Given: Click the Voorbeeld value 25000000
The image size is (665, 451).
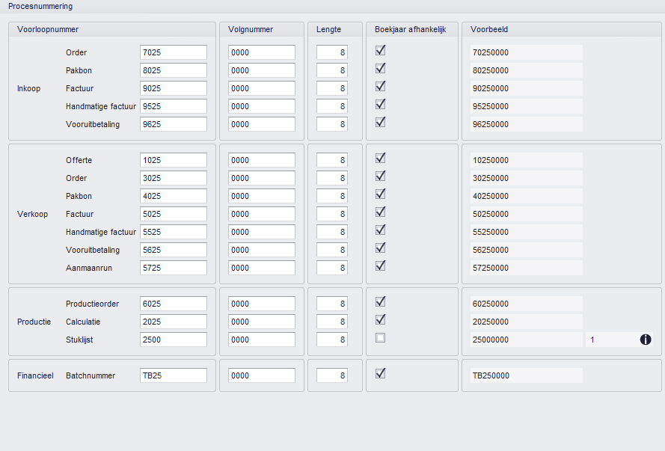Looking at the screenshot, I should point(527,340).
